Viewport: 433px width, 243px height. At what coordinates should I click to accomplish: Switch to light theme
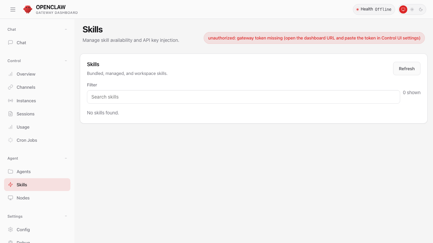412,9
